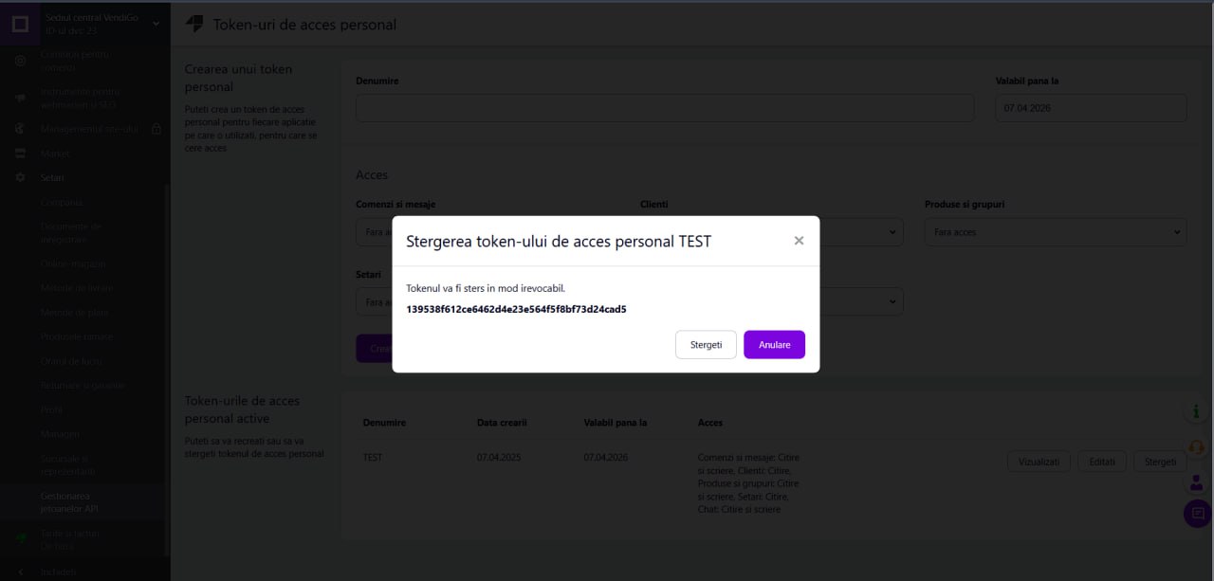This screenshot has width=1214, height=581.
Task: Open the Produse si grupuri access dropdown
Action: [x=1056, y=232]
